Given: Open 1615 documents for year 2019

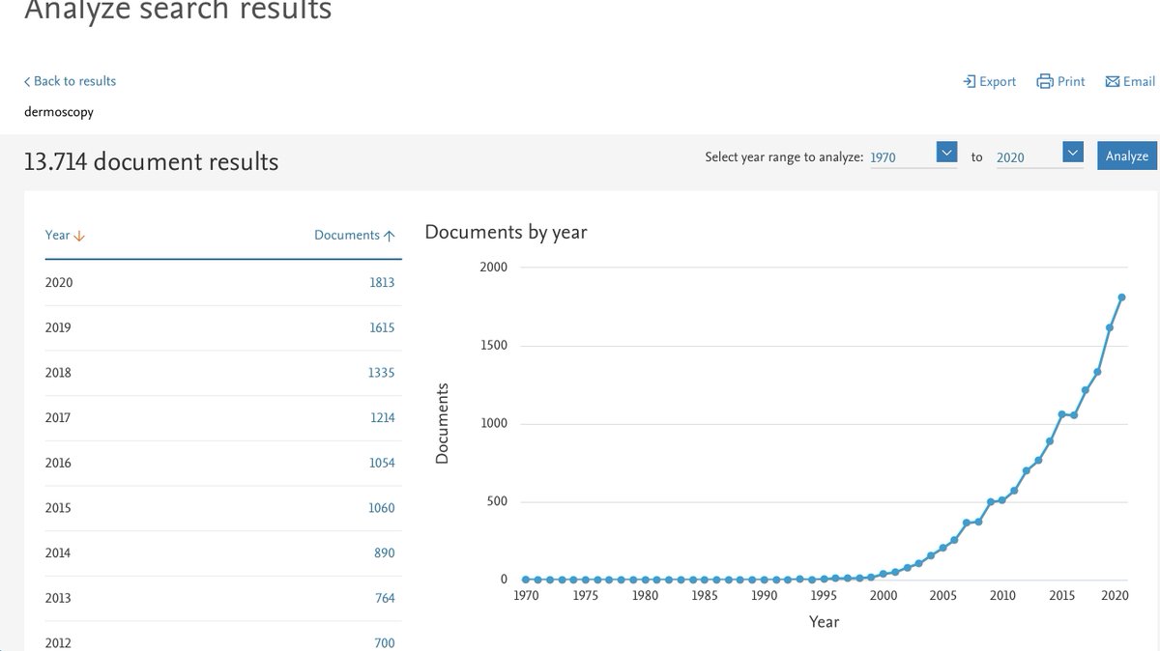Looking at the screenshot, I should [x=381, y=327].
